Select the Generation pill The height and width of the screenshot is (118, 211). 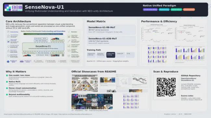[176, 9]
